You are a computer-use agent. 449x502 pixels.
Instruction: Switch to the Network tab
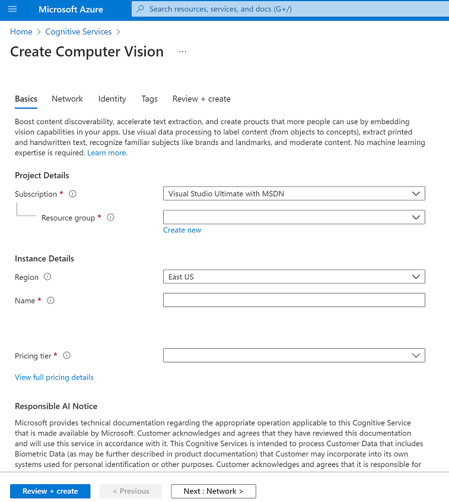pyautogui.click(x=67, y=99)
